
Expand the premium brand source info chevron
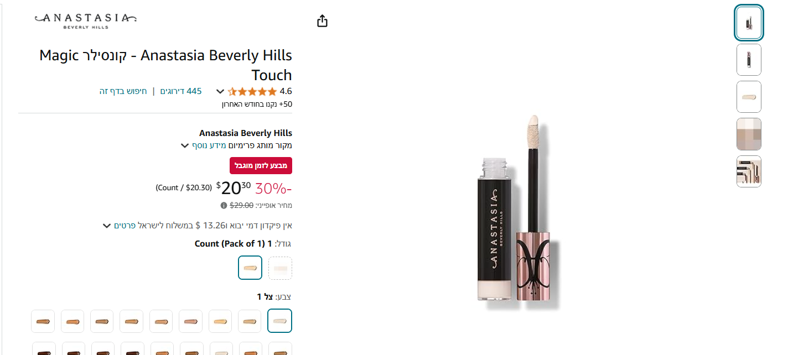(185, 146)
